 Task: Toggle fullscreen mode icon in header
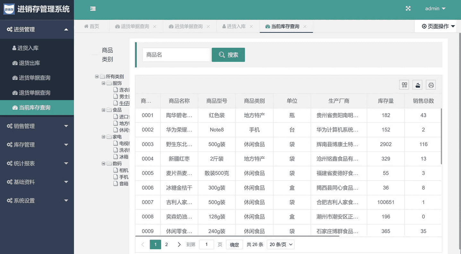pos(408,9)
